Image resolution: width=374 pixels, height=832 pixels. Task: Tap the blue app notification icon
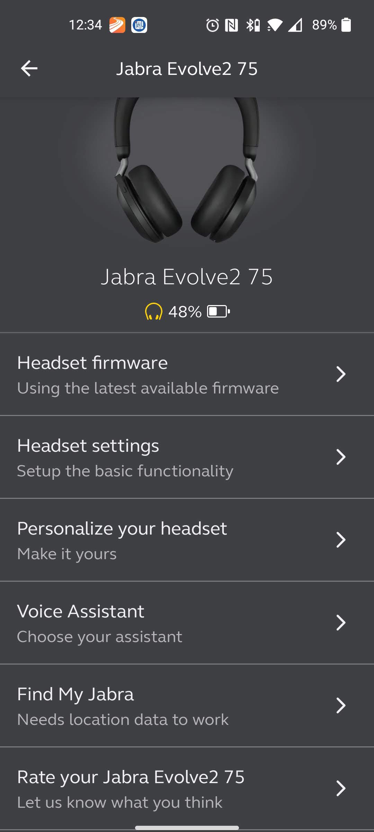click(139, 25)
